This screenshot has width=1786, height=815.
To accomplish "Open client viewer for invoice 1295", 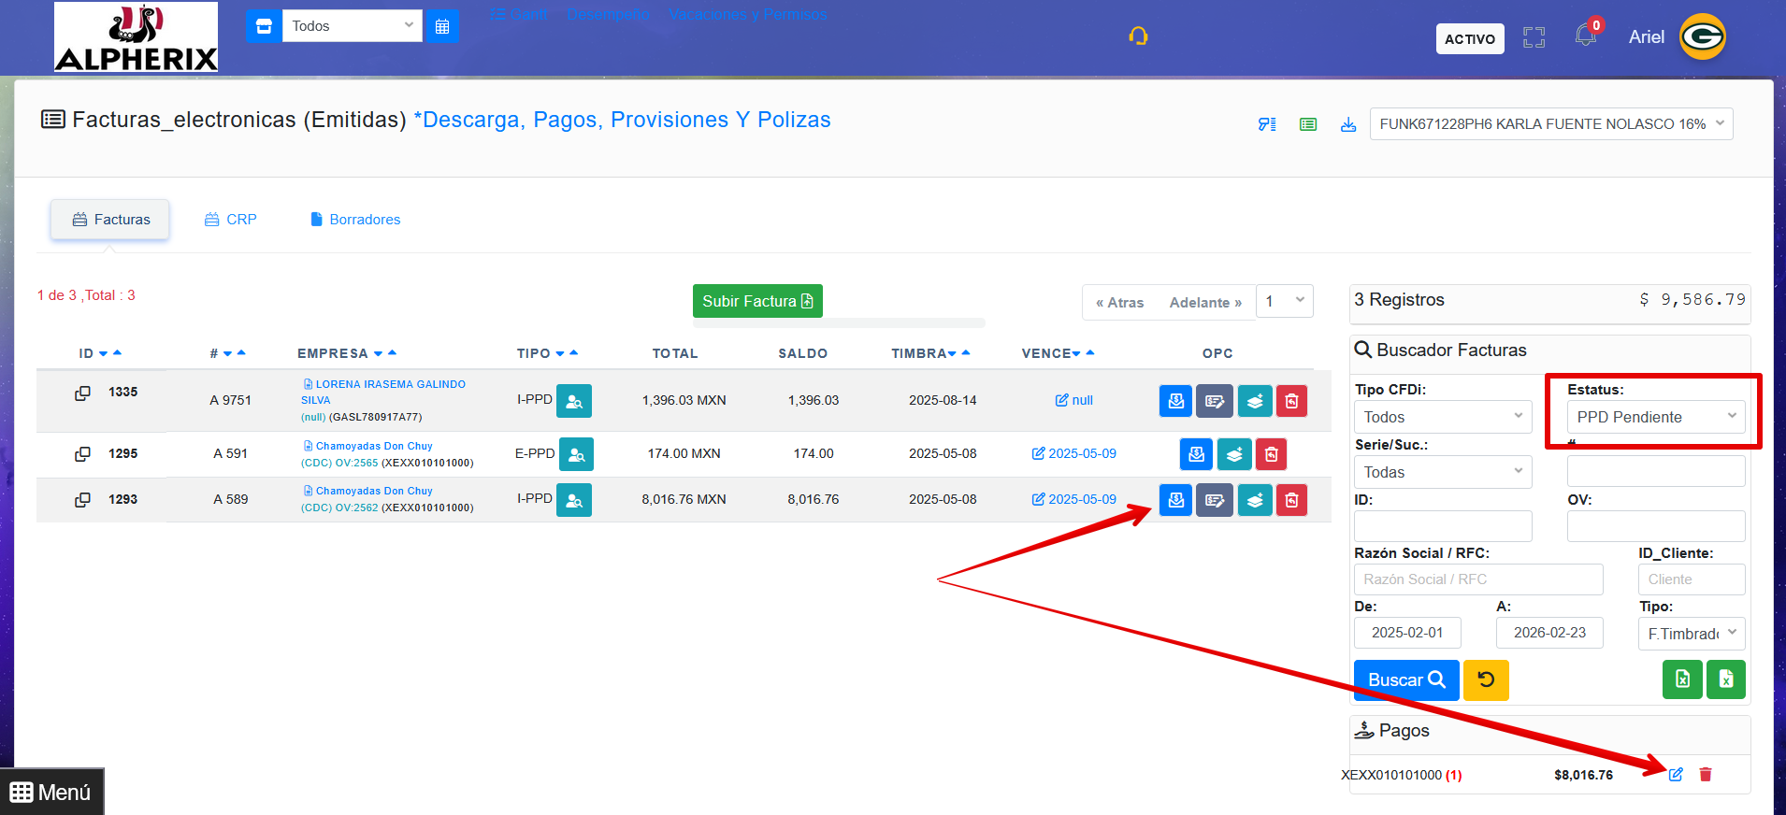I will pyautogui.click(x=576, y=454).
